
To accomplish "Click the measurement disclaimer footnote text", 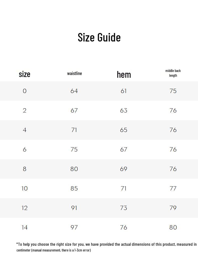I will [107, 247].
